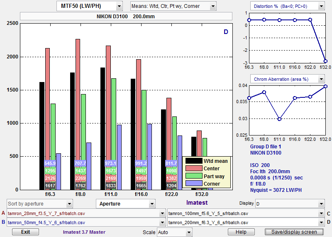Open the Chrom Aberration (area %) dropdown
Image resolution: width=332 pixels, height=237 pixels.
pos(287,79)
